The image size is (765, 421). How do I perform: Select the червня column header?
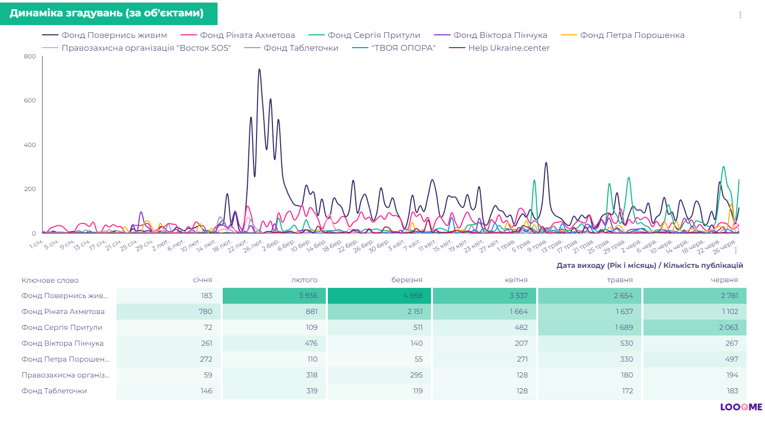pyautogui.click(x=724, y=280)
